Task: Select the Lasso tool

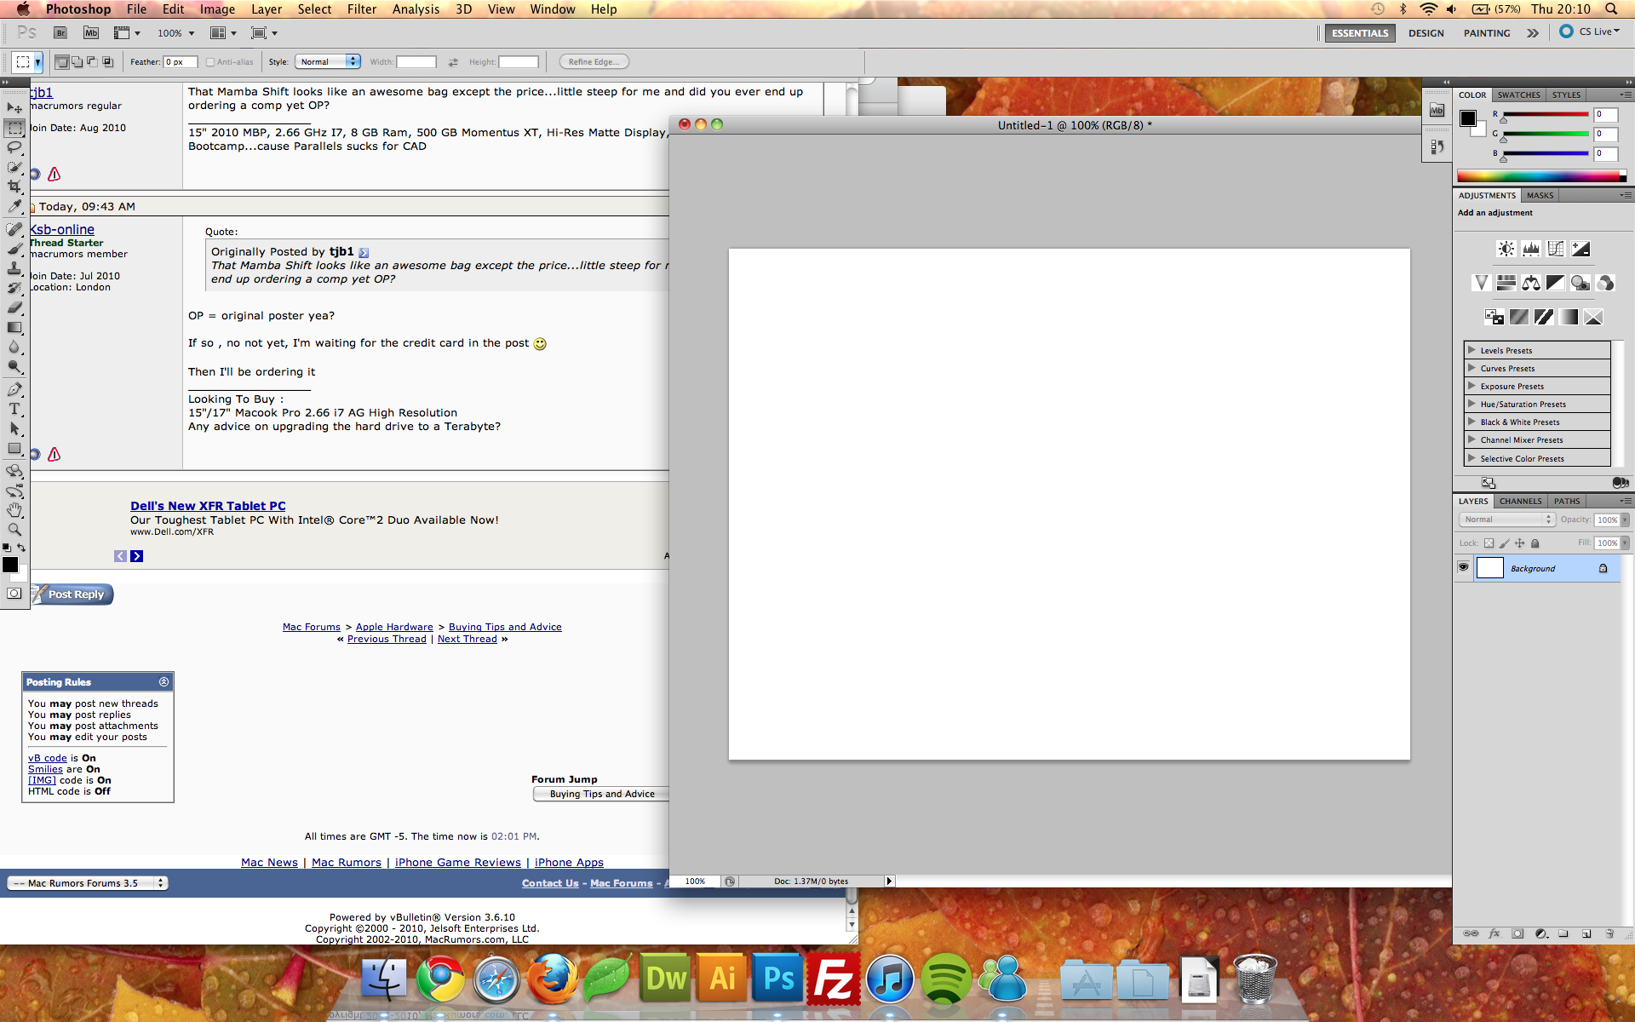Action: [14, 147]
